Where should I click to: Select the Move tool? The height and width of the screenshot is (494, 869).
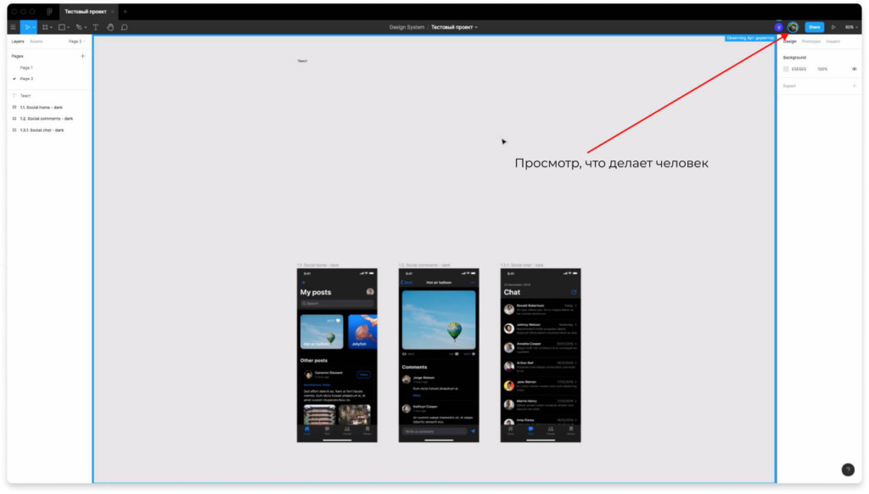[x=27, y=27]
